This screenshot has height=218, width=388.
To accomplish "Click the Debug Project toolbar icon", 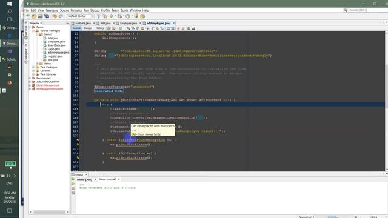I will pyautogui.click(x=120, y=16).
